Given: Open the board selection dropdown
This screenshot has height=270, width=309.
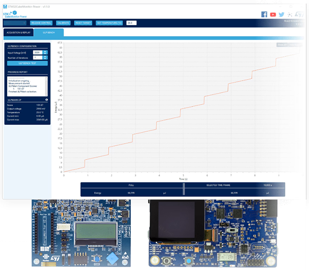Looking at the screenshot, I should pos(15,23).
